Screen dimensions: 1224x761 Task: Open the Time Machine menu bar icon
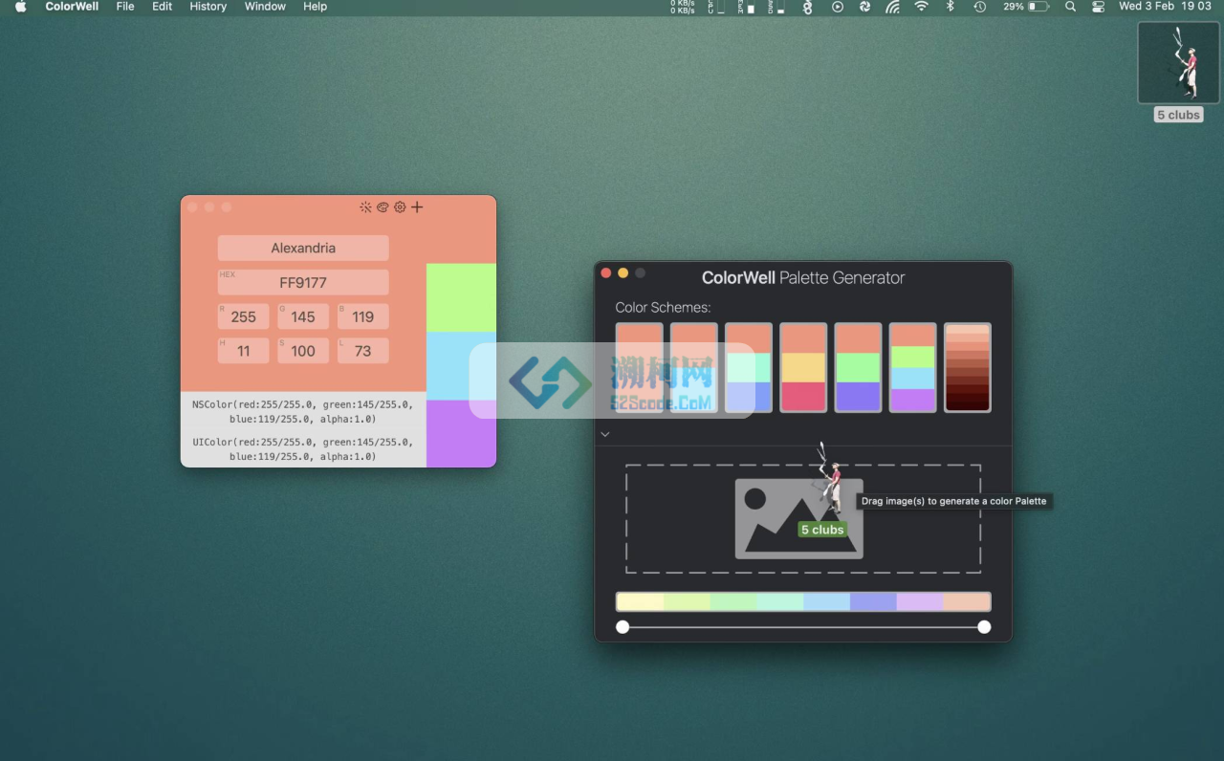pos(979,7)
